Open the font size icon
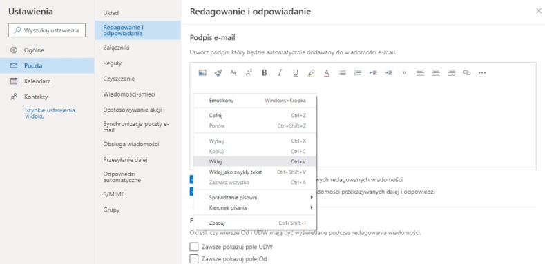Viewport: 545px width, 264px height. coord(233,73)
